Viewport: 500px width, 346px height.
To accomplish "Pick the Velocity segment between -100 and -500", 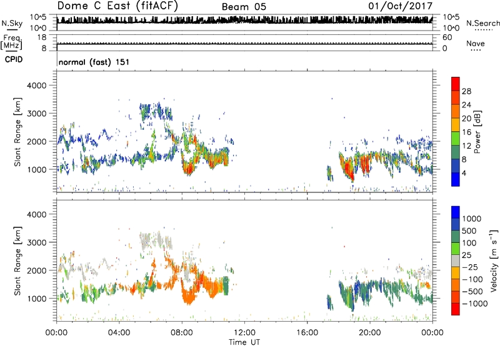I will [456, 285].
